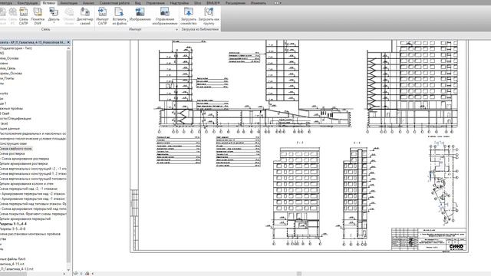Select the 'файлы Revit' links node
Viewport: 491px width, 276px height.
pyautogui.click(x=13, y=259)
